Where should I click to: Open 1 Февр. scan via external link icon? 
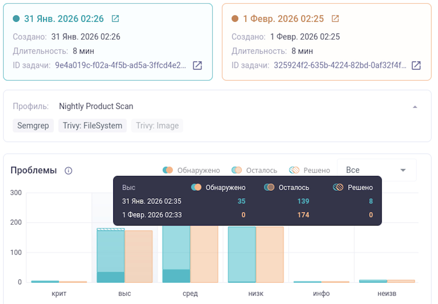click(x=335, y=19)
